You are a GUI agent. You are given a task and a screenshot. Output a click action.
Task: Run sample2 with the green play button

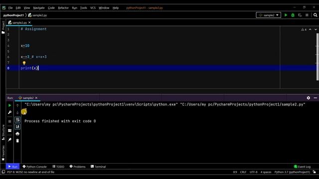pyautogui.click(x=286, y=15)
